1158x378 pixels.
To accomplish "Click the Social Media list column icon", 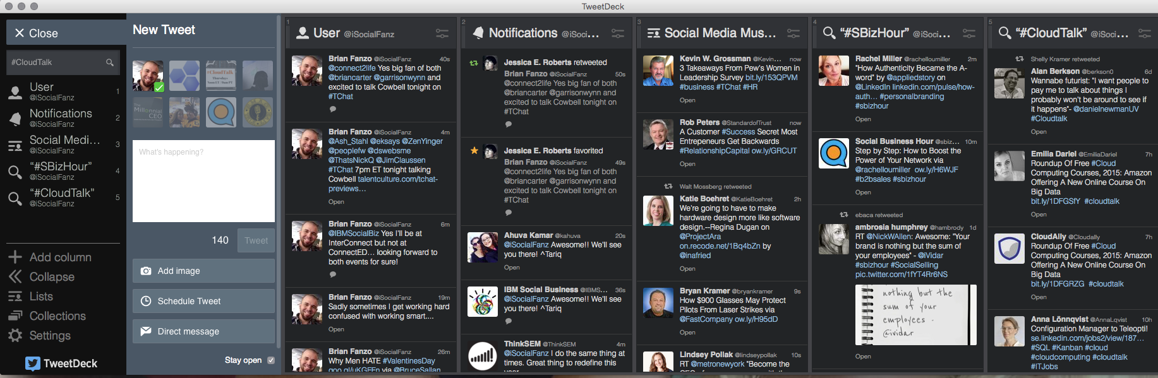I will point(654,33).
